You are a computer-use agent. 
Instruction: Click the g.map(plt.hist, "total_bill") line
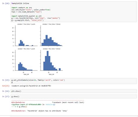coord(27,20)
